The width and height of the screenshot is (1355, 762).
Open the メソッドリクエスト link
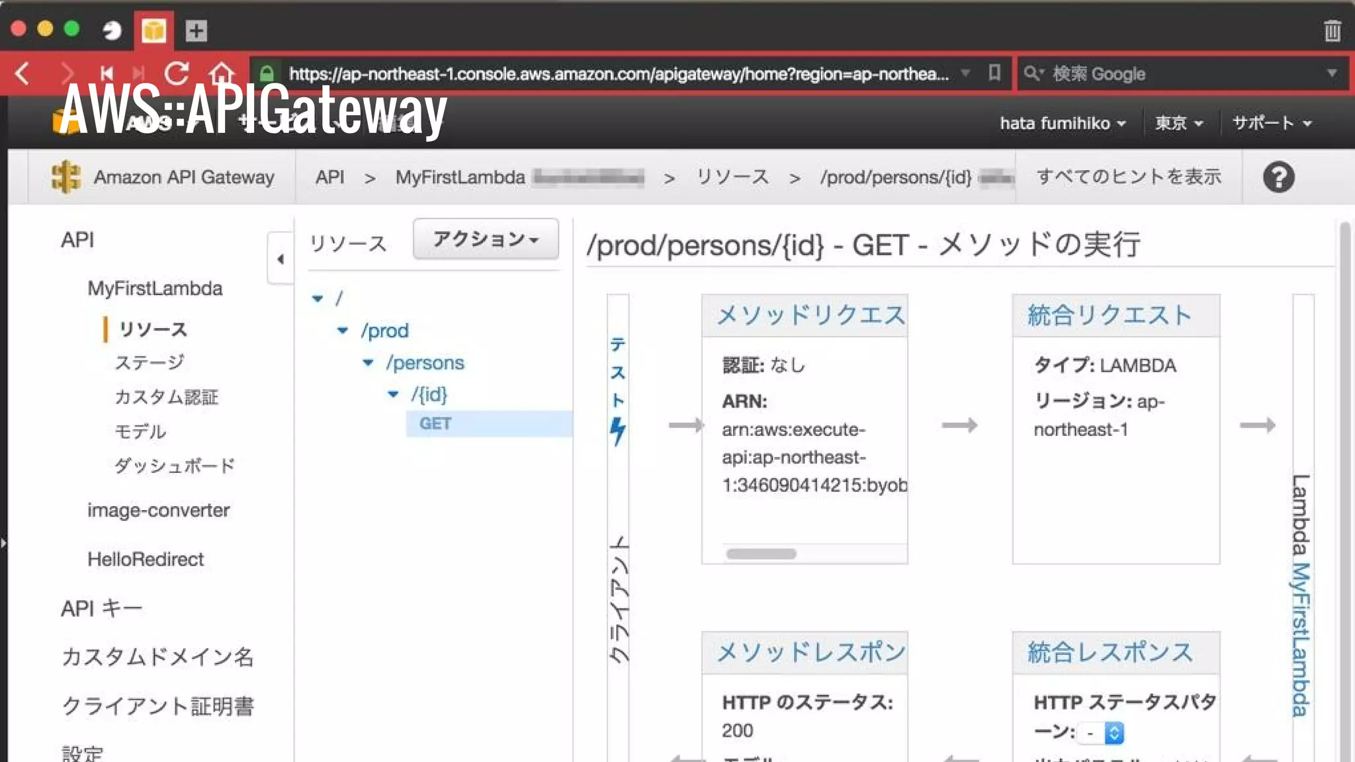click(810, 315)
